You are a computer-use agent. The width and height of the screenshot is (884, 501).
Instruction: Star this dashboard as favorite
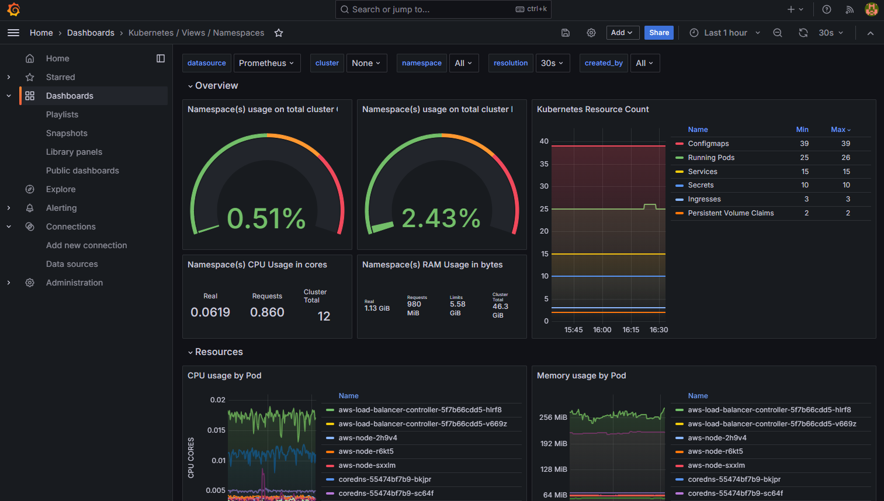[x=279, y=33]
